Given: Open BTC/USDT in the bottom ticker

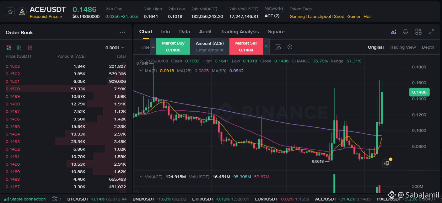Looking at the screenshot, I should 97,199.
